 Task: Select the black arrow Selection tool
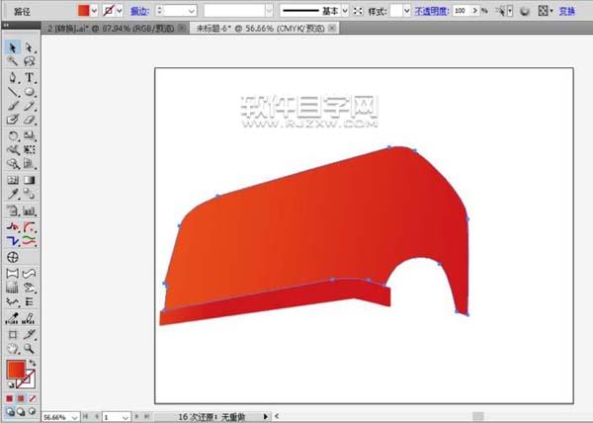(13, 47)
